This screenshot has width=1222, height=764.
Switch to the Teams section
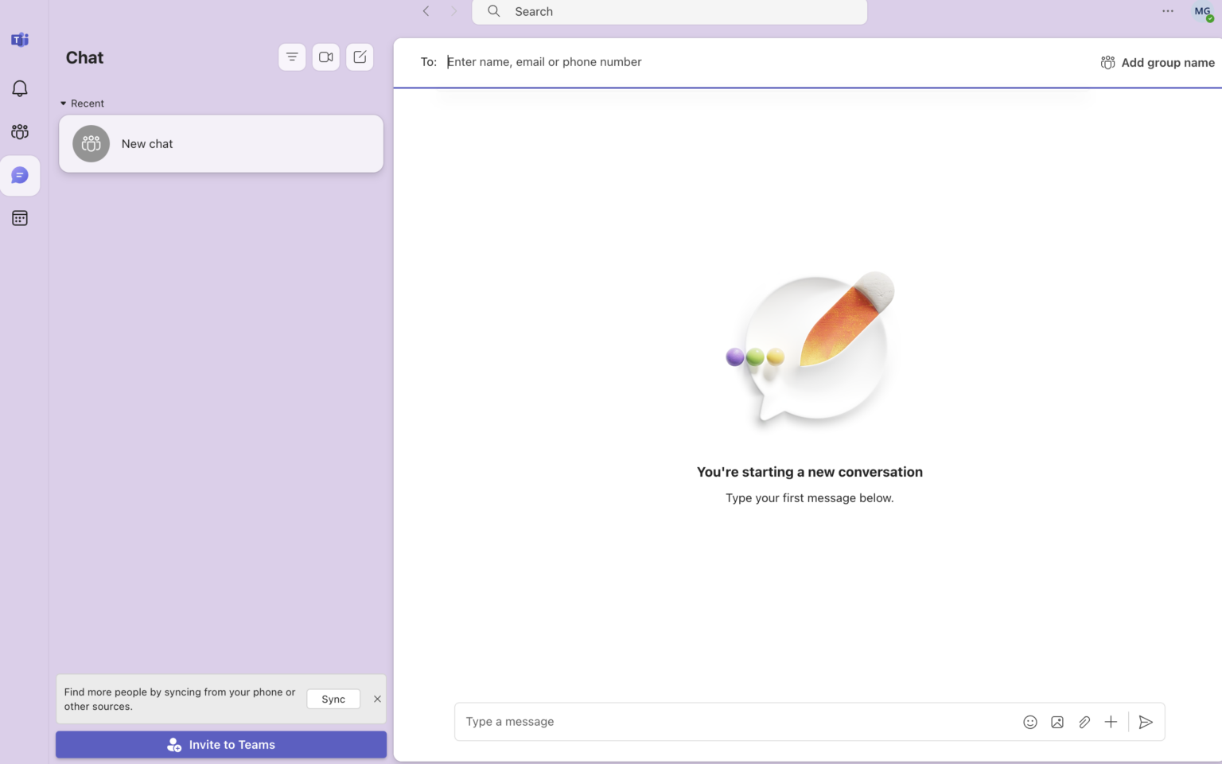click(19, 132)
